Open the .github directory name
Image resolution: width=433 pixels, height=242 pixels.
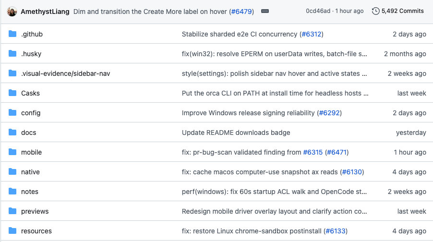click(x=32, y=34)
